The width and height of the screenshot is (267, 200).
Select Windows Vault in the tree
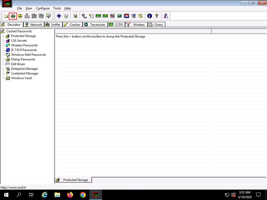(21, 78)
